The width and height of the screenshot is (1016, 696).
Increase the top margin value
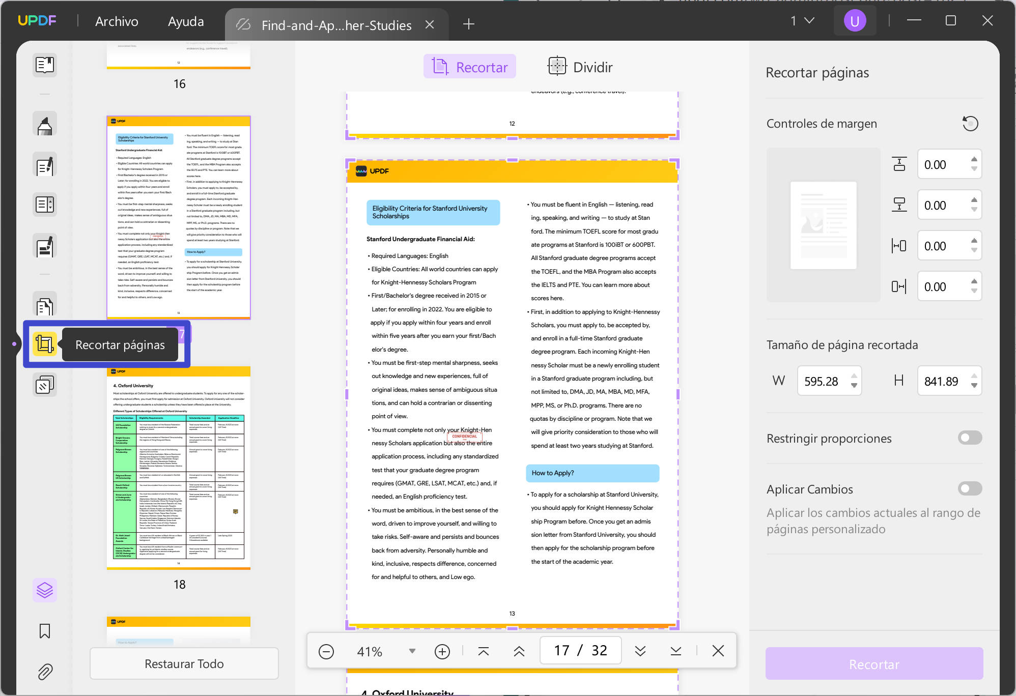pos(974,159)
